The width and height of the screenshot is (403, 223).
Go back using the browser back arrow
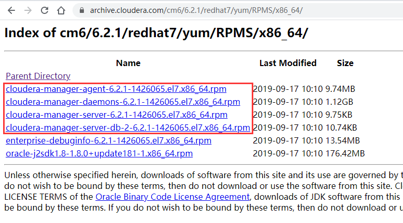click(11, 10)
